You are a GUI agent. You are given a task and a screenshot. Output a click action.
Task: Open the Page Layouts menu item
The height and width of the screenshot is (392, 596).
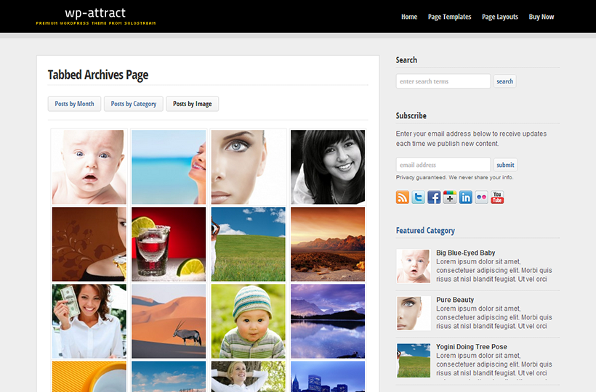tap(500, 17)
